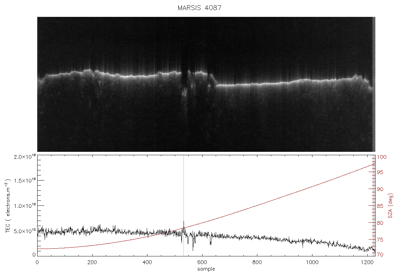Click the dark vertical dropout in radargram center

[x=185, y=81]
